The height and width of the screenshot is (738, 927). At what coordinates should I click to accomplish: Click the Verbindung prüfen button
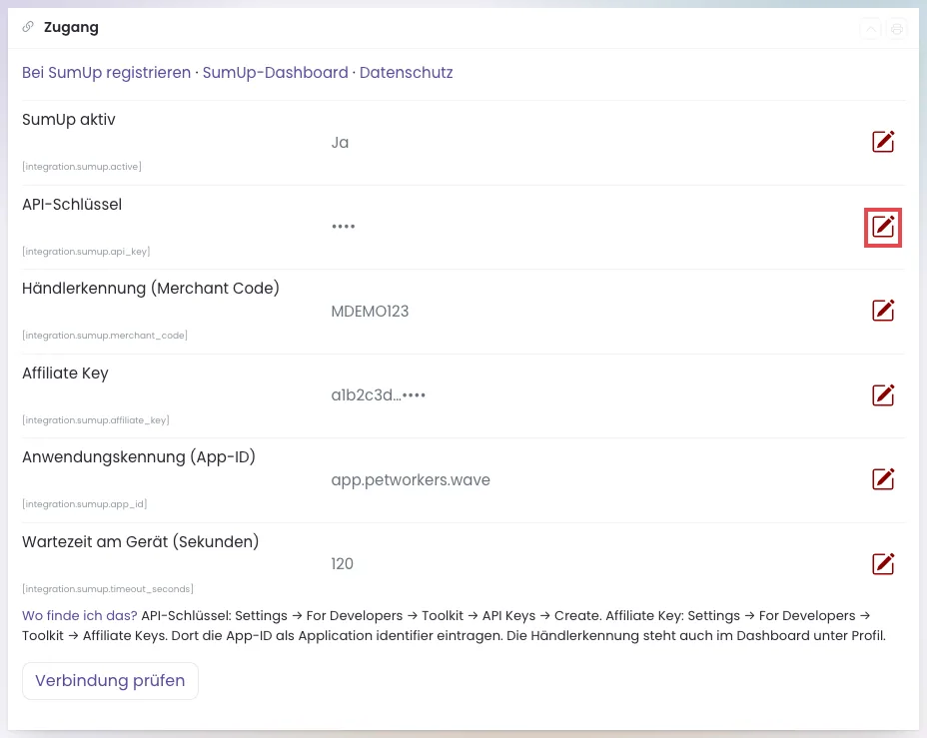pos(110,681)
